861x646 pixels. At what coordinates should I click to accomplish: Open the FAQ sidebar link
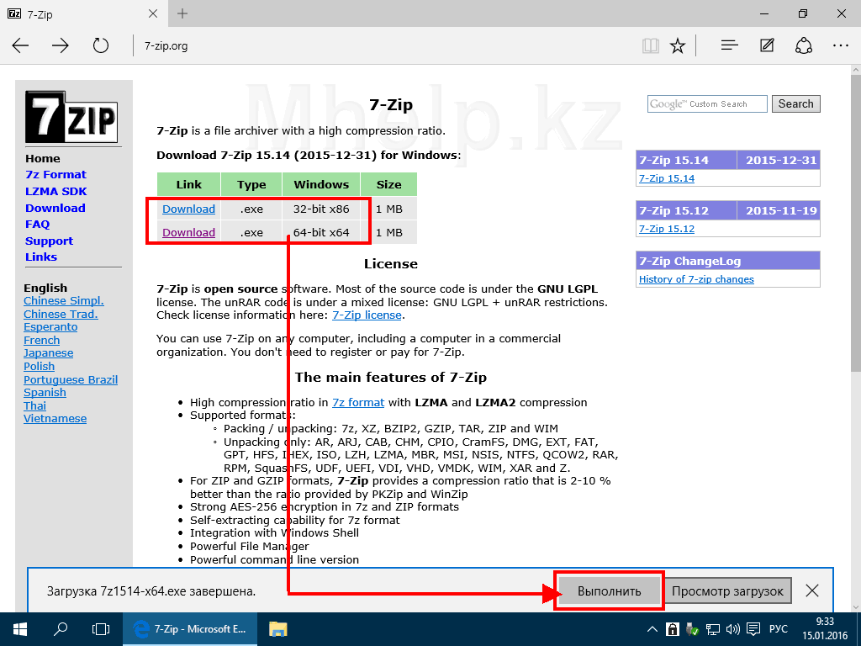37,224
